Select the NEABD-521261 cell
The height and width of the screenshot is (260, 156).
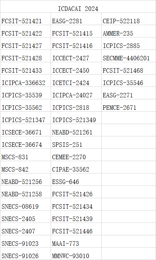[76, 130]
